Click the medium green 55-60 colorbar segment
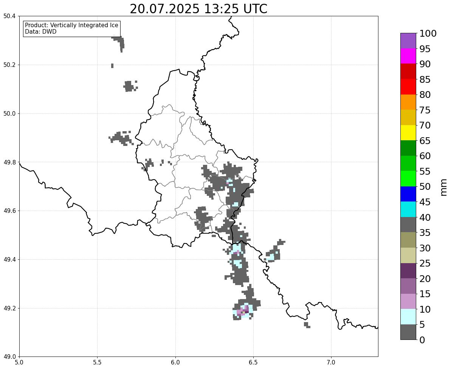 coord(408,163)
